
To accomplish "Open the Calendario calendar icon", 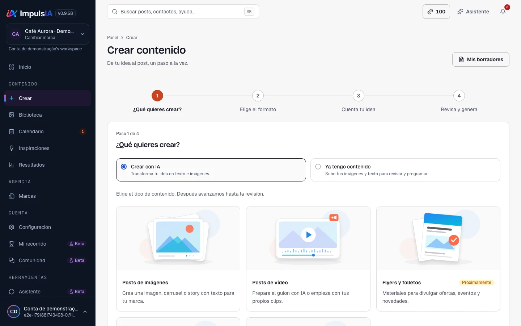I will point(12,131).
